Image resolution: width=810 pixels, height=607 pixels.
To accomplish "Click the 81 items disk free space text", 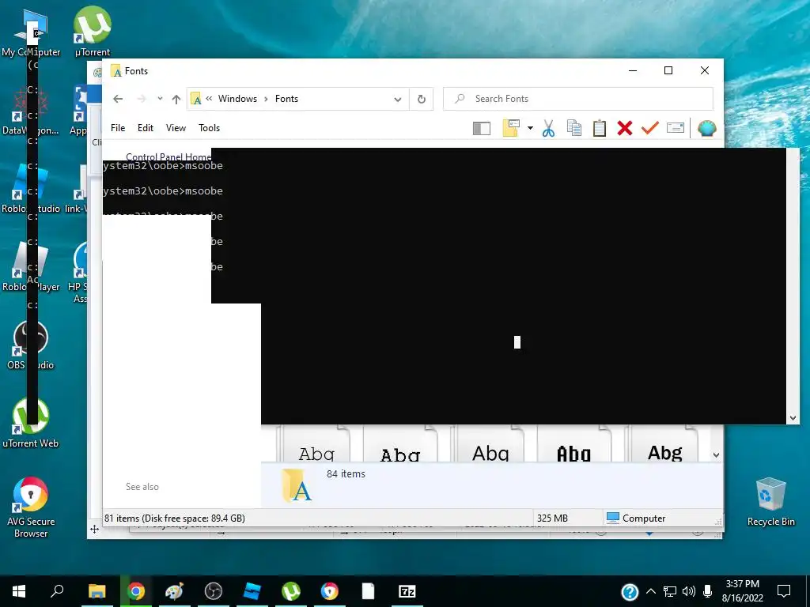I will (x=175, y=518).
